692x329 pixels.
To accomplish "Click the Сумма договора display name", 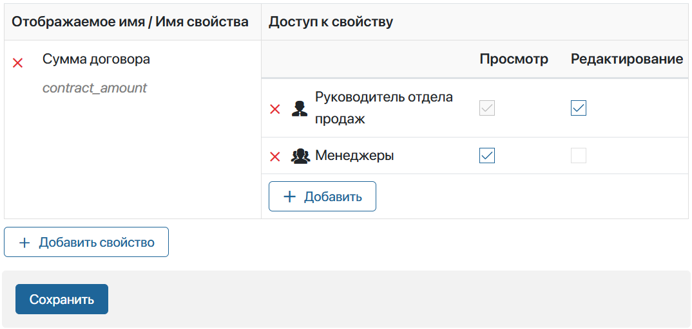I will tap(96, 59).
